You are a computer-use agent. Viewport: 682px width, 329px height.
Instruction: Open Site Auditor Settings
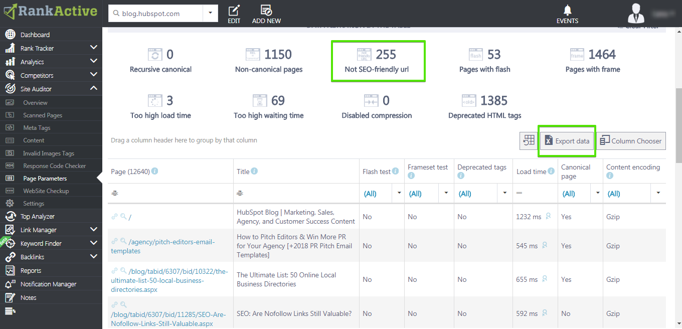click(34, 203)
